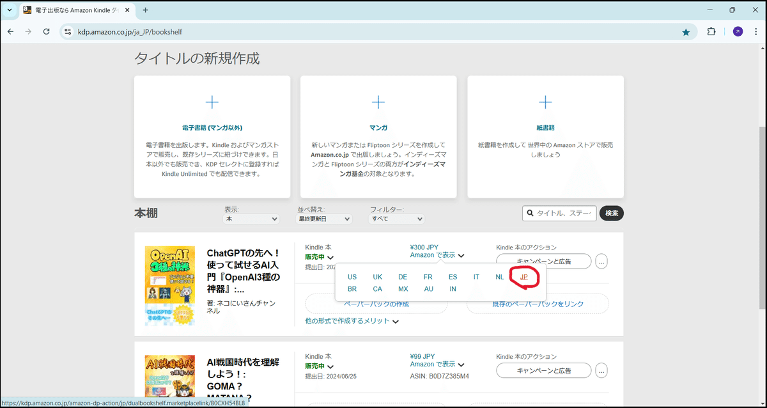Click the plus icon for マンガ

coord(378,102)
